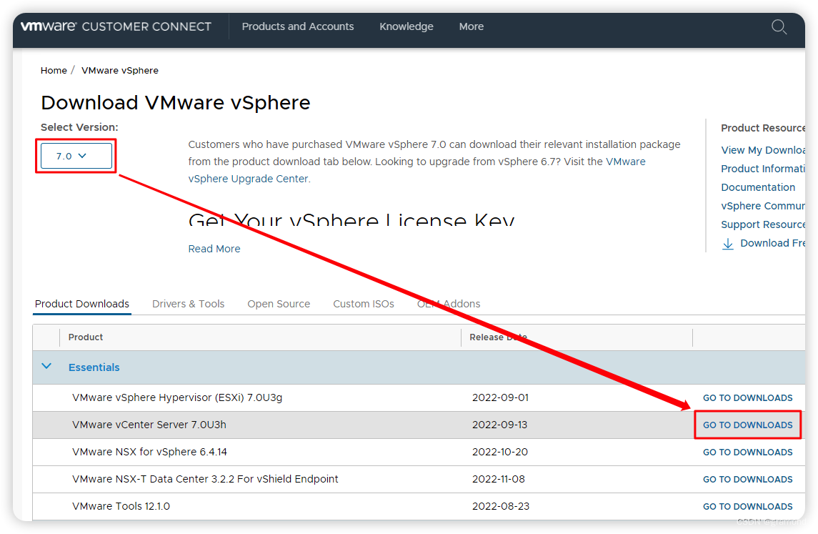Open Support Resources link
The height and width of the screenshot is (534, 818).
[763, 224]
